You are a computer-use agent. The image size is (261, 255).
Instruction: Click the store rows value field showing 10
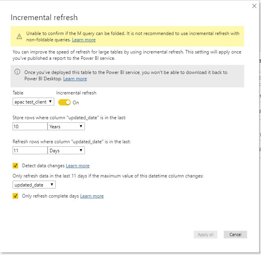pos(30,126)
